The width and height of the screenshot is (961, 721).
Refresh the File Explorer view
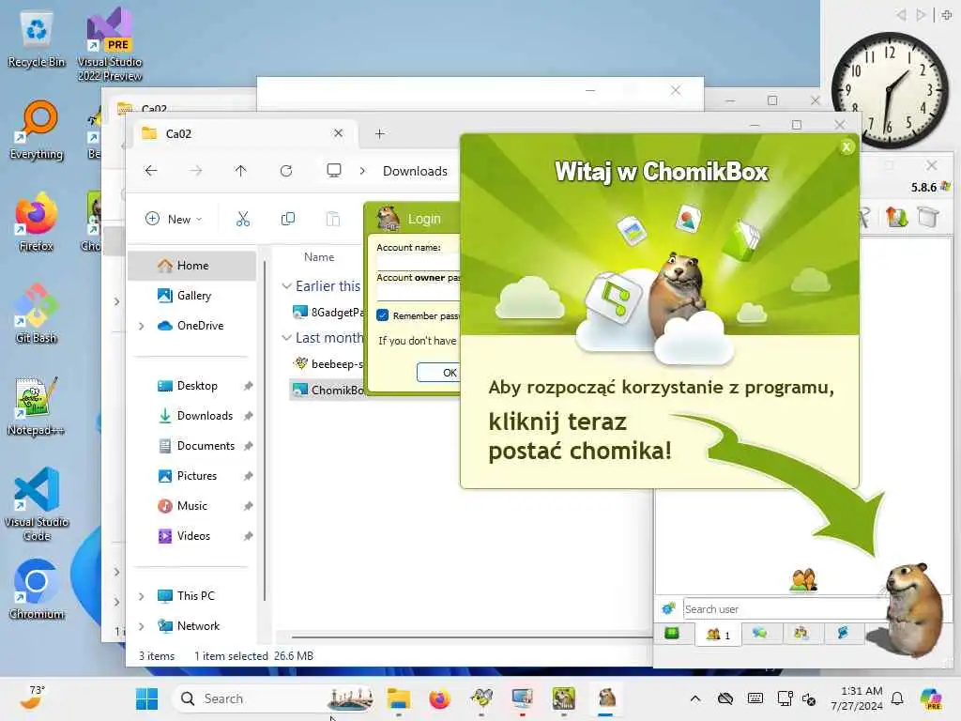(286, 171)
